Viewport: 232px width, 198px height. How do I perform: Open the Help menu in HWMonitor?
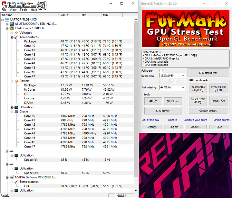pos(34,10)
